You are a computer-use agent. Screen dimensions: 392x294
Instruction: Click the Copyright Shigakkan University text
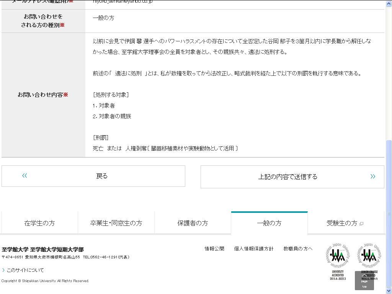coord(45,281)
